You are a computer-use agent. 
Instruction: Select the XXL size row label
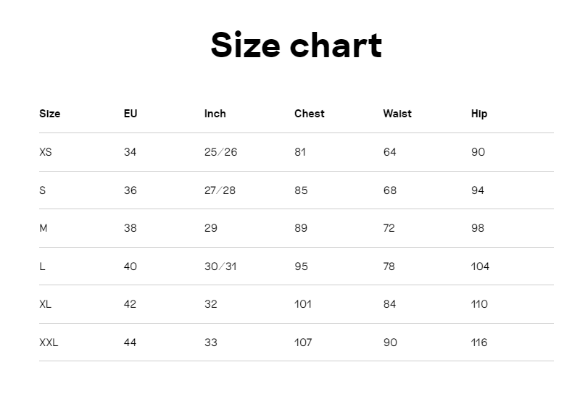click(x=49, y=342)
